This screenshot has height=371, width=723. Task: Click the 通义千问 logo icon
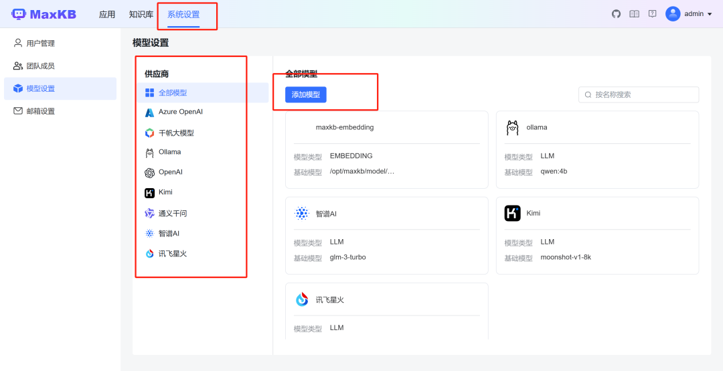pos(149,213)
